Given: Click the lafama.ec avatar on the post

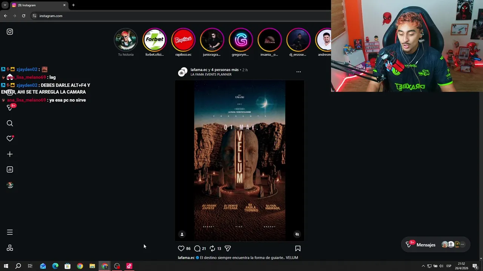Looking at the screenshot, I should pos(183,72).
